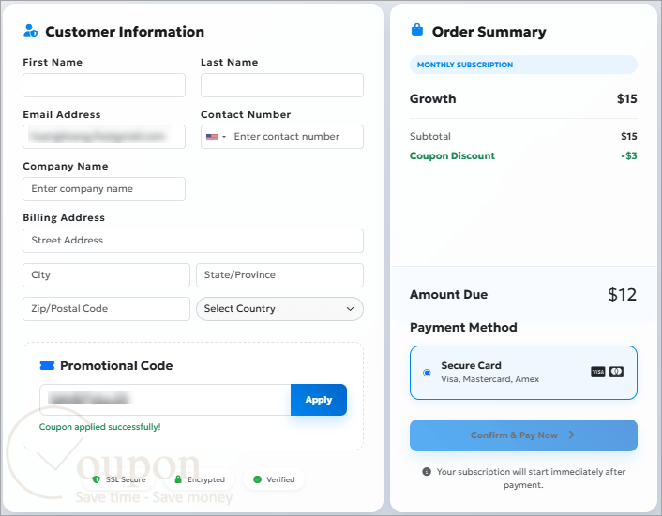Click the Zip/Postal Code field
662x516 pixels.
point(106,309)
